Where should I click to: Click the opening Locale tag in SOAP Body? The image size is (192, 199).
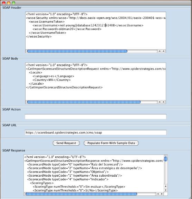pyautogui.click(x=35, y=72)
